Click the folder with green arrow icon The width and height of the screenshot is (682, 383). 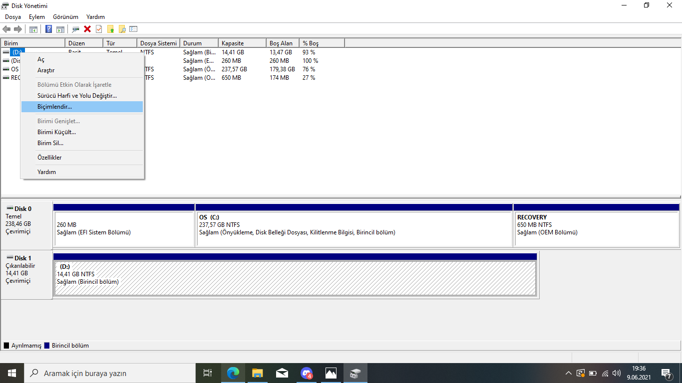110,29
